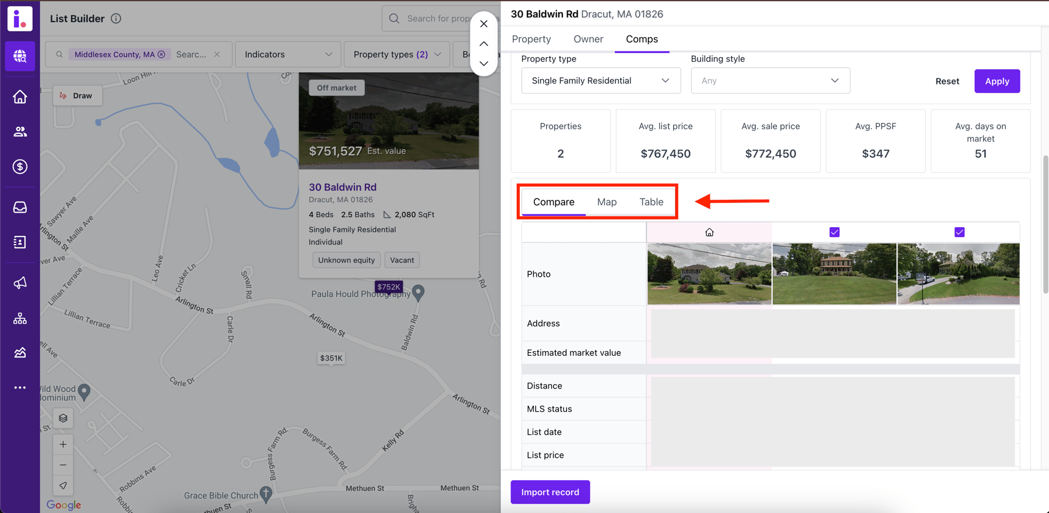The width and height of the screenshot is (1049, 513).
Task: Open the analytics chart icon in sidebar
Action: tap(20, 353)
